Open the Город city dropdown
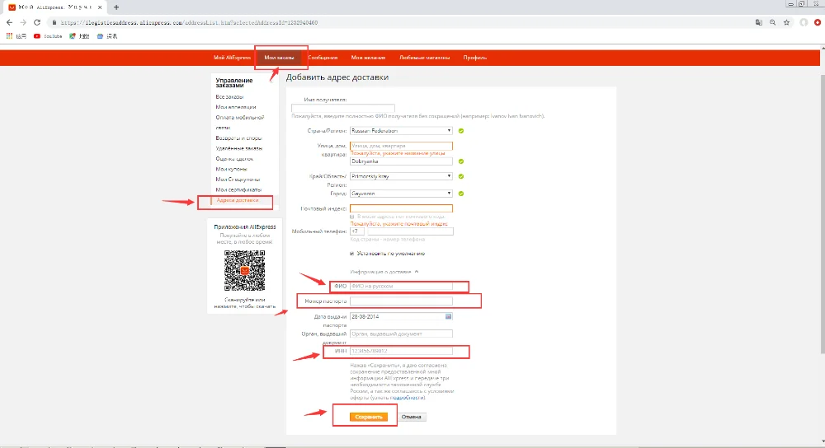The height and width of the screenshot is (448, 825). [x=401, y=194]
